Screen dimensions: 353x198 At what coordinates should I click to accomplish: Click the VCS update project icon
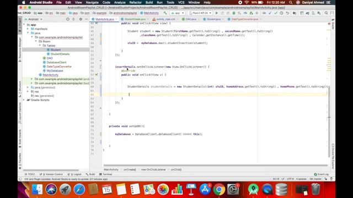coord(270,13)
